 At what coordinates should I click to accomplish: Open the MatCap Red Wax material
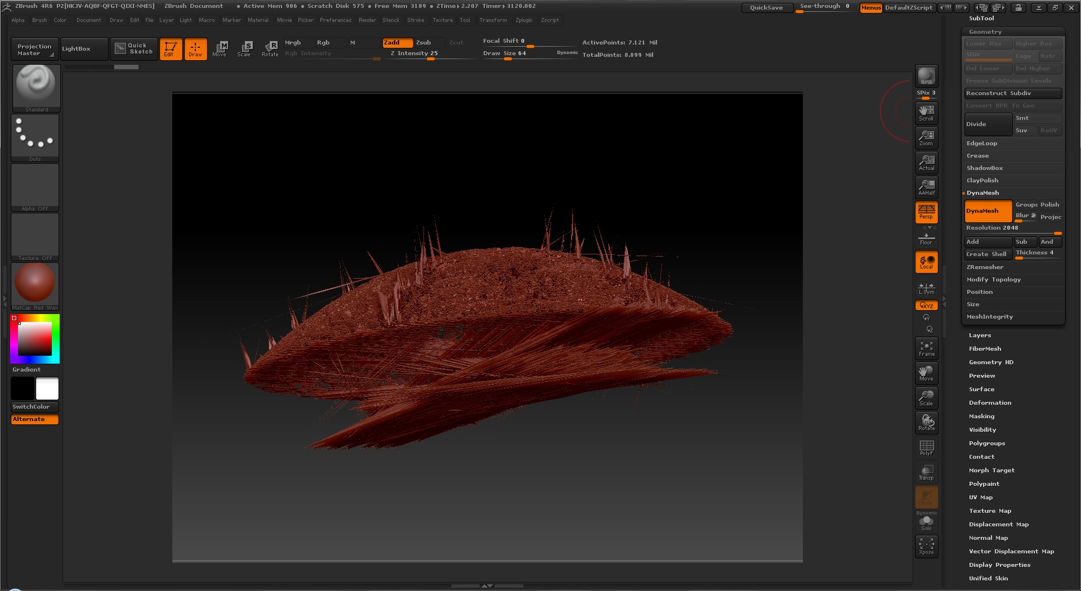[35, 286]
